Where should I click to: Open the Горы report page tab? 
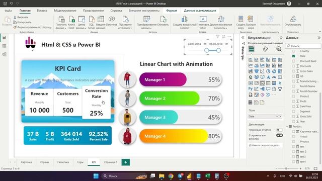(80, 162)
